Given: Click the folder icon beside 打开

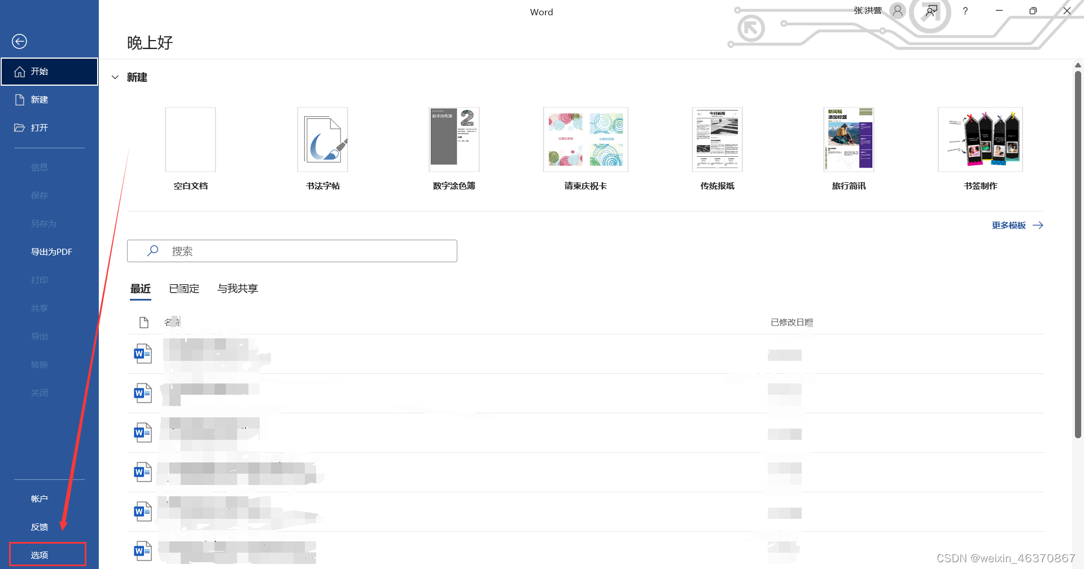Looking at the screenshot, I should [20, 128].
